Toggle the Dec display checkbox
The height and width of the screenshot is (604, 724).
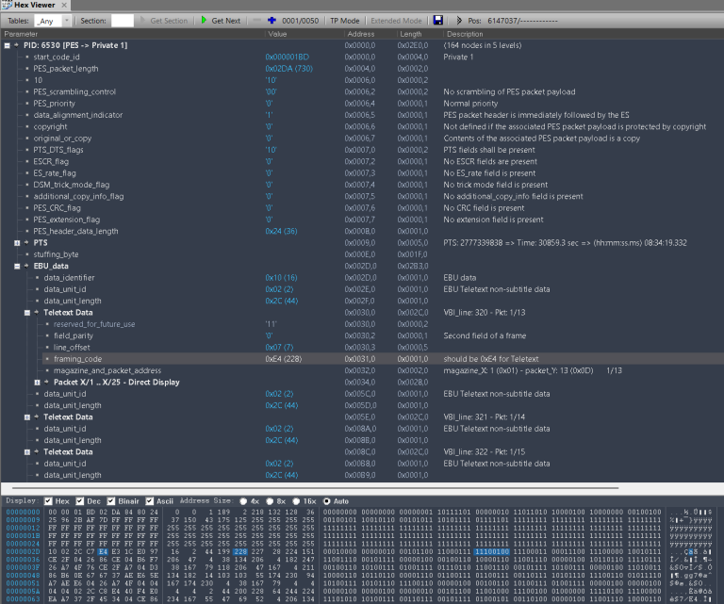[80, 501]
